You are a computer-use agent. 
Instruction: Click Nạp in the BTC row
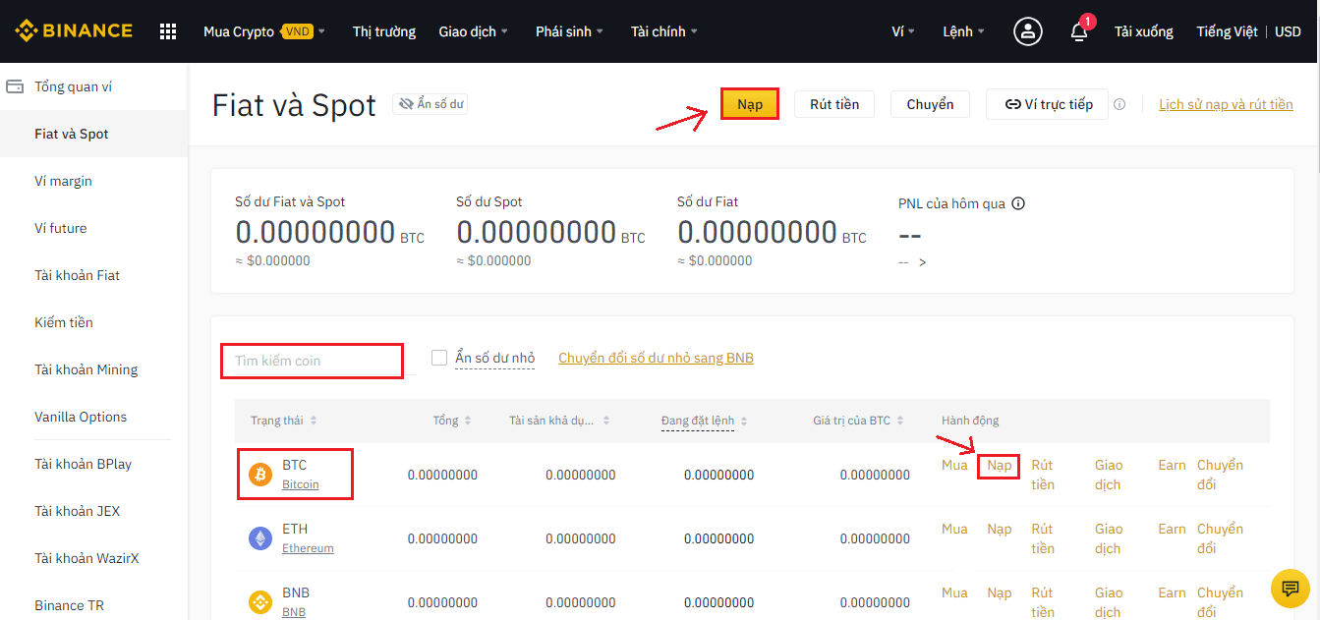(1000, 466)
